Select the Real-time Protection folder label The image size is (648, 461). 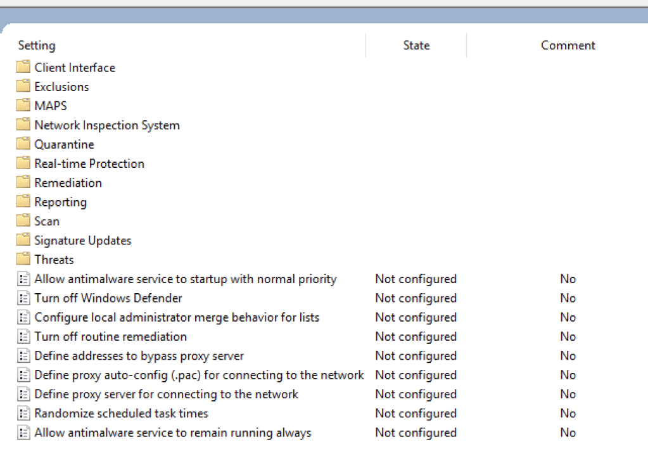89,163
